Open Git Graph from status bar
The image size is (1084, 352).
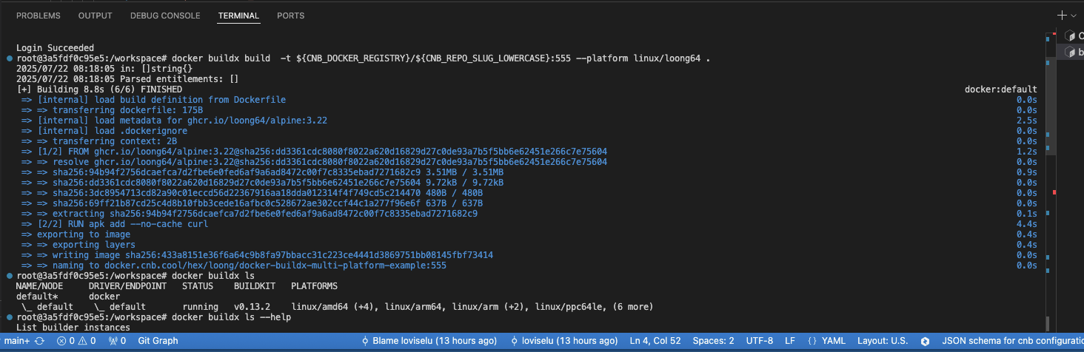click(x=158, y=341)
